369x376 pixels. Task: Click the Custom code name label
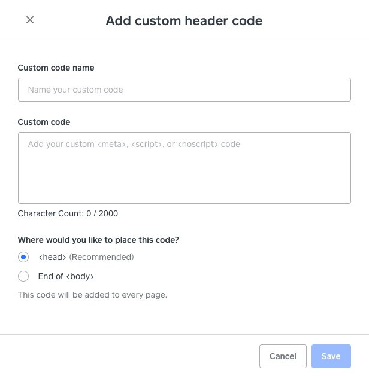click(56, 68)
